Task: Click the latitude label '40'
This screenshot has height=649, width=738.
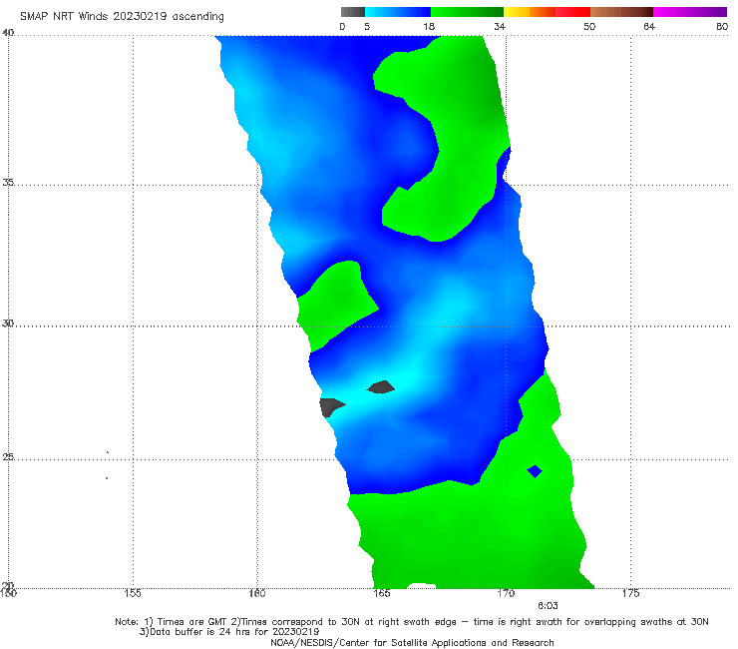Action: (x=8, y=32)
